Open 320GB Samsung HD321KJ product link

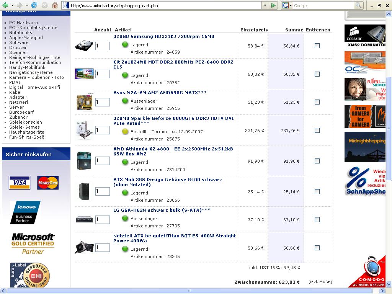click(x=164, y=36)
